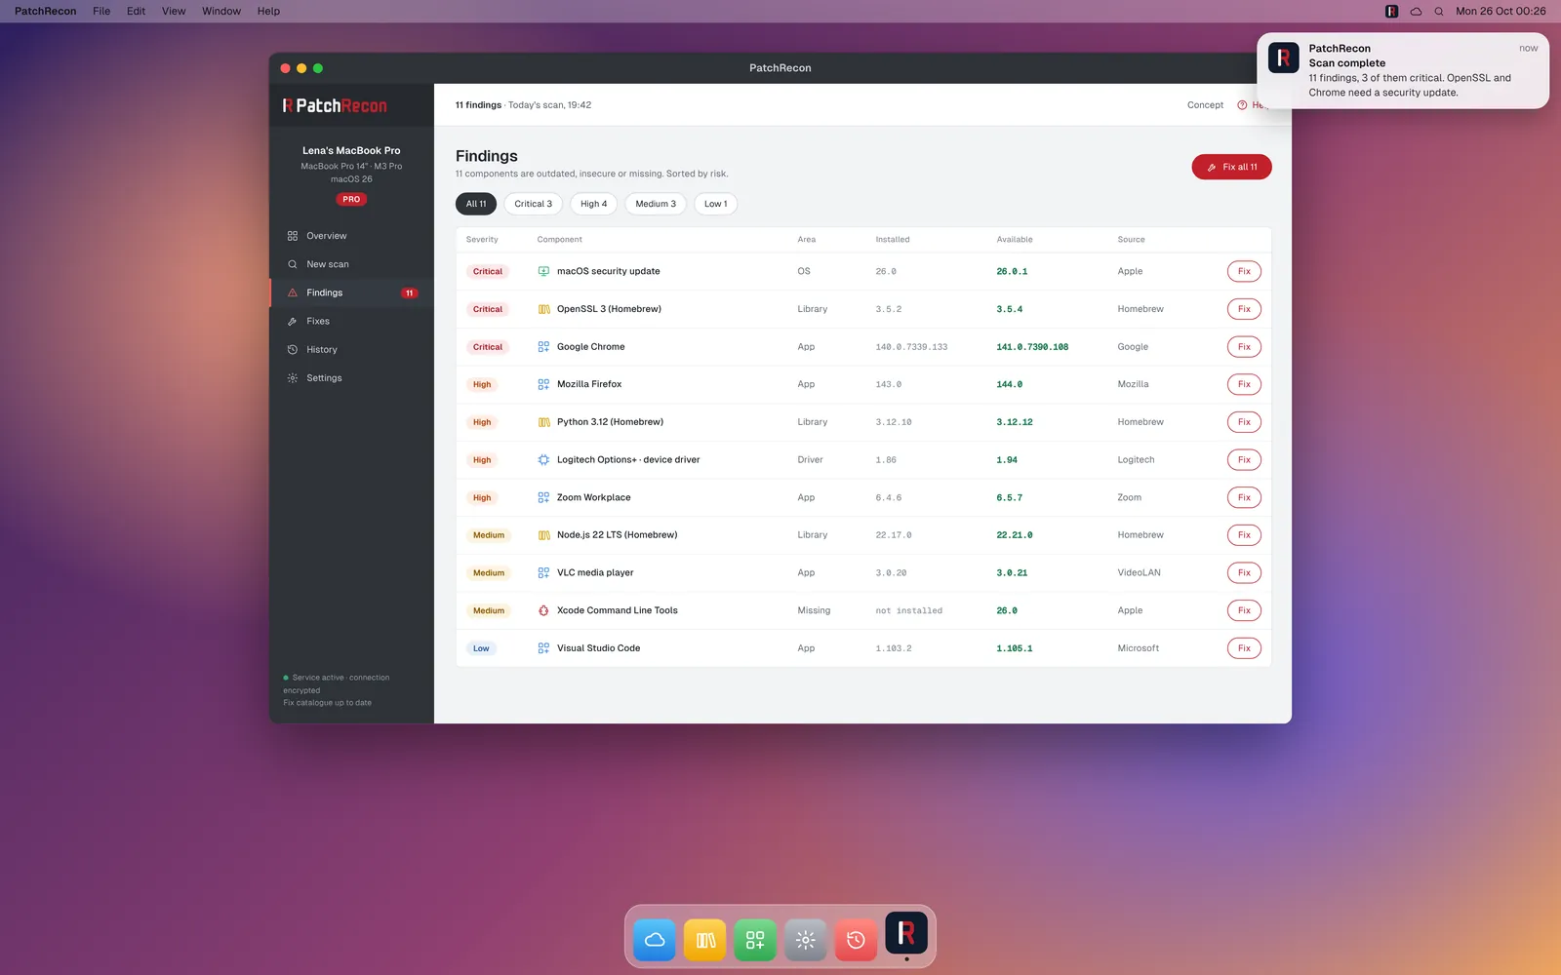Click the Logitech Options+ driver icon
Viewport: 1561px width, 975px height.
(543, 460)
